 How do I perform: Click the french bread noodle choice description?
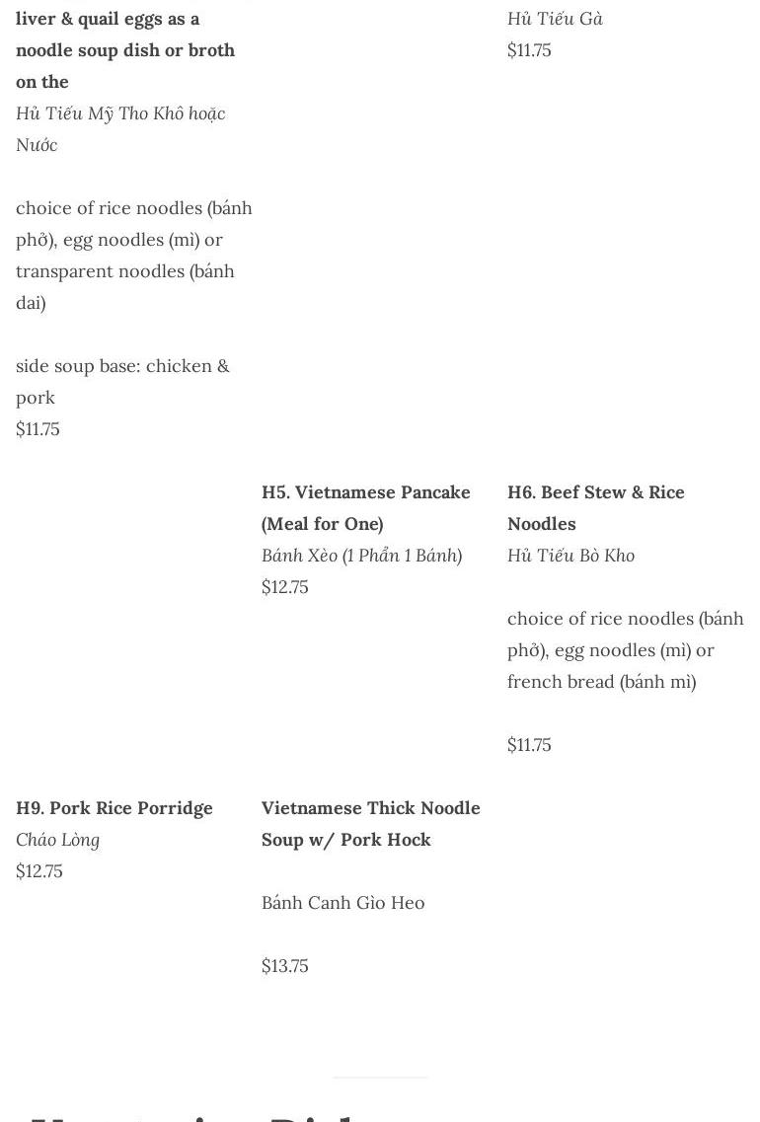pos(625,650)
